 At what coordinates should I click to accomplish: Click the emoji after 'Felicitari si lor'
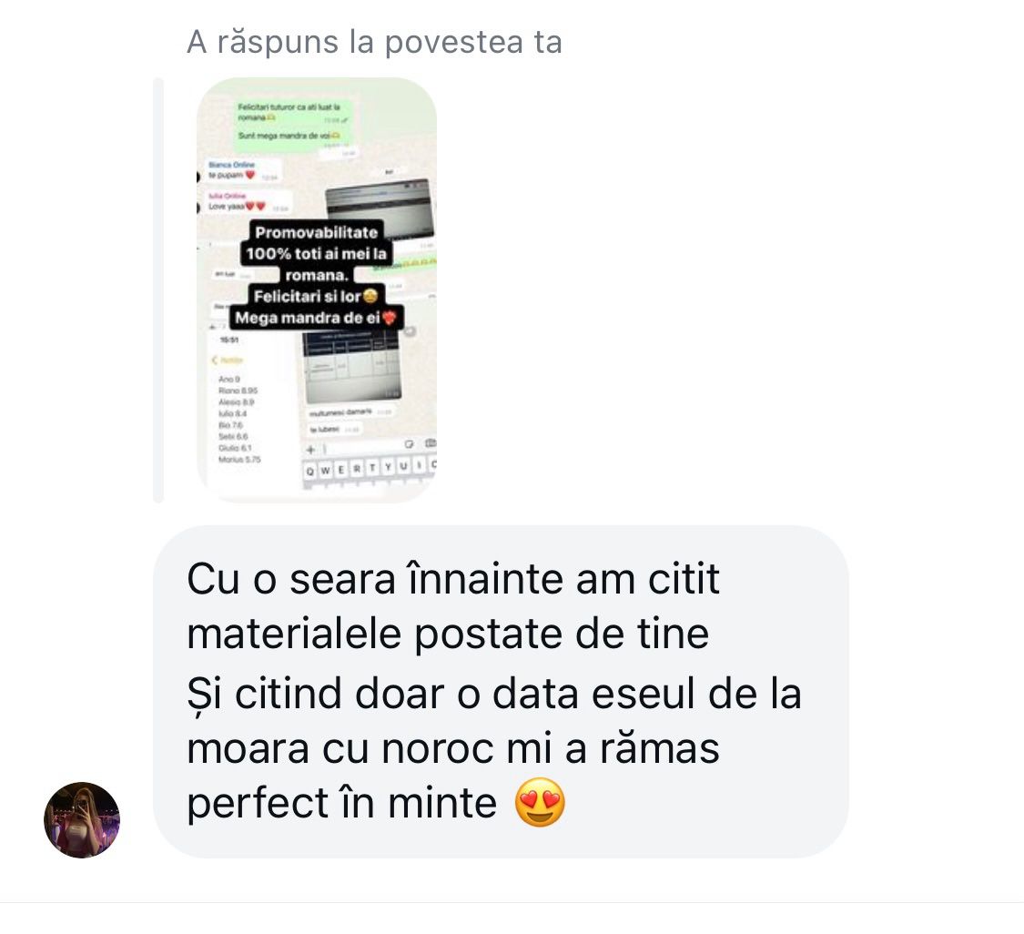coord(370,297)
